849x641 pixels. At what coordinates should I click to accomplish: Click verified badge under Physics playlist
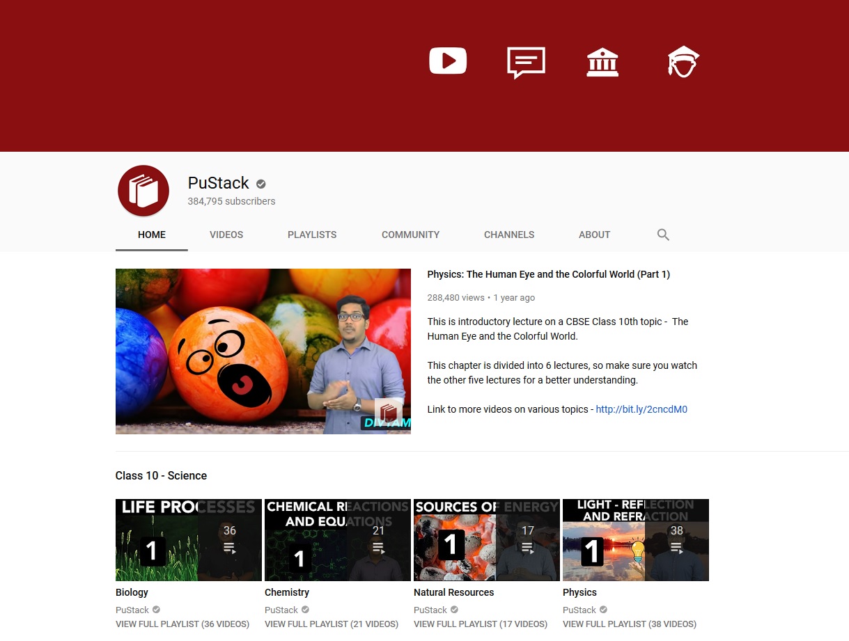pyautogui.click(x=603, y=610)
